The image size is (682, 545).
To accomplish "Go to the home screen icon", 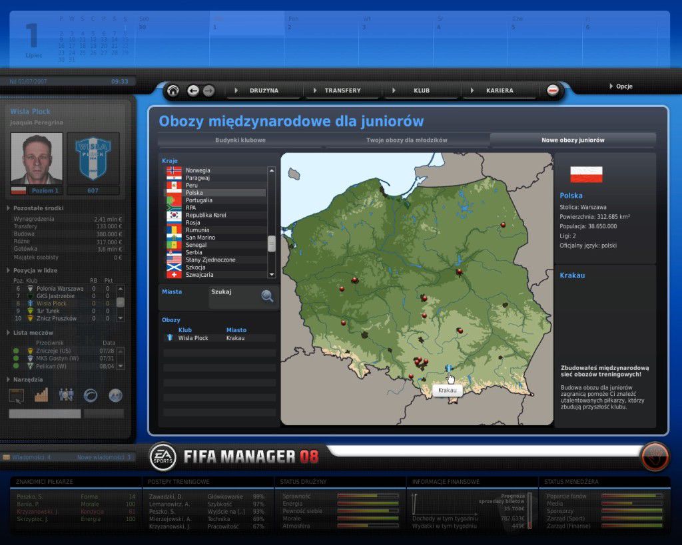I will tap(173, 91).
